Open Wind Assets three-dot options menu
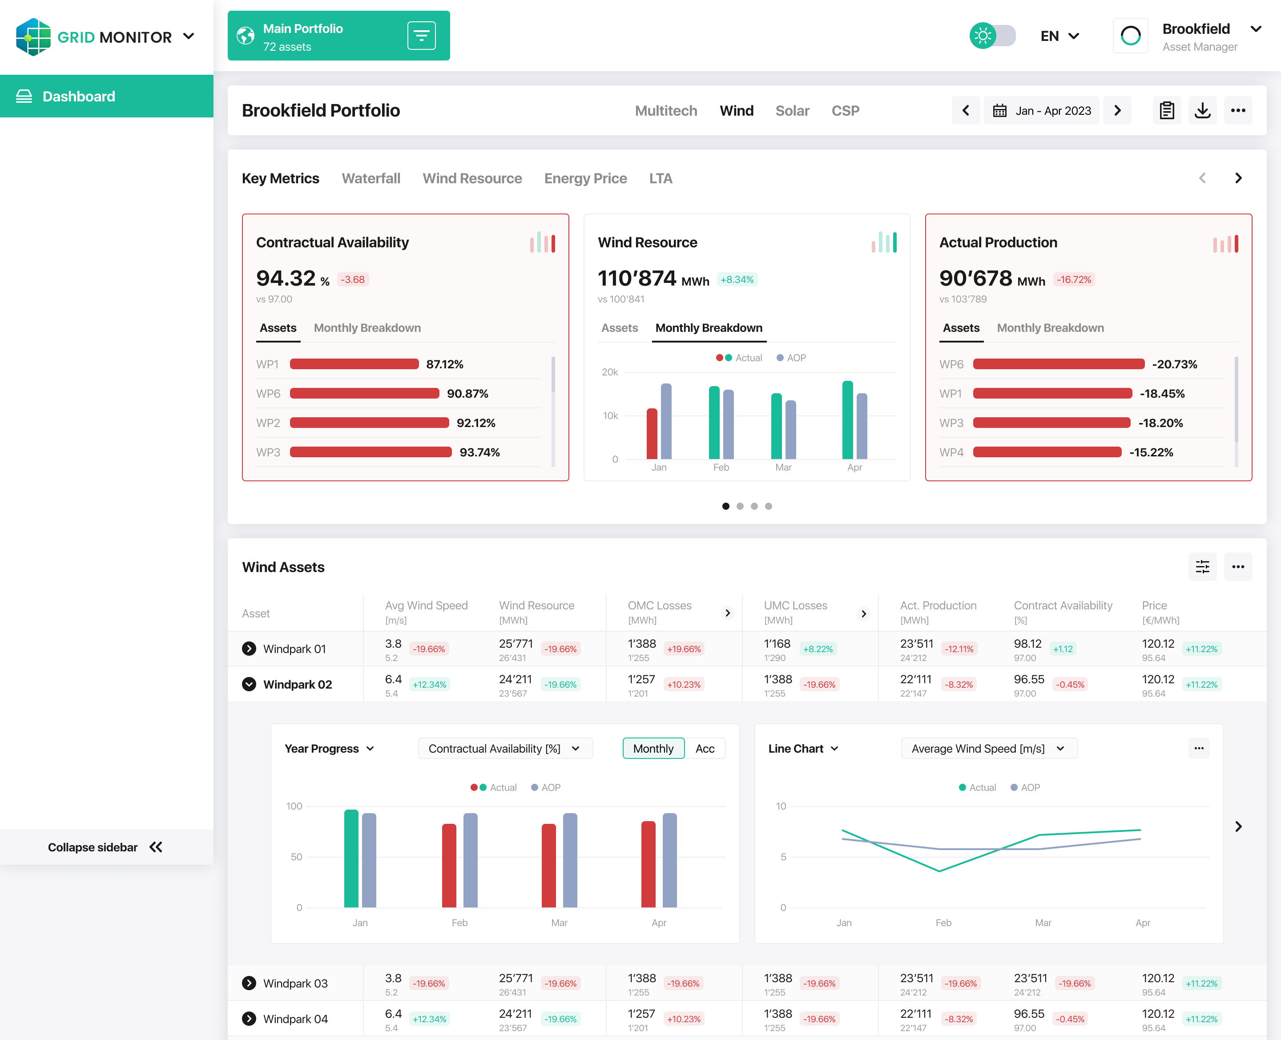This screenshot has height=1040, width=1281. coord(1238,567)
